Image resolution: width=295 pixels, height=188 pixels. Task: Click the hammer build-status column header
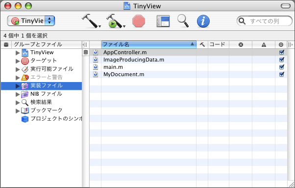(202, 44)
